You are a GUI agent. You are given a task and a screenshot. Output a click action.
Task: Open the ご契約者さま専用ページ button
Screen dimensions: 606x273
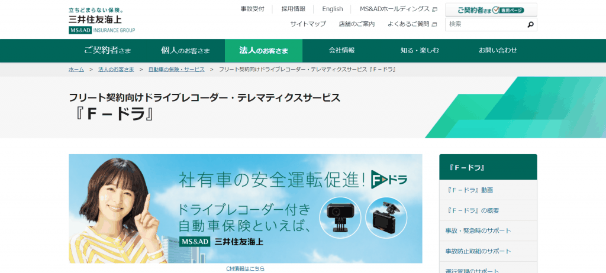491,10
